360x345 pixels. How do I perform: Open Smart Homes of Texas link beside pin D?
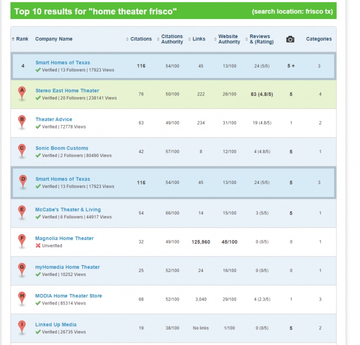pos(62,179)
